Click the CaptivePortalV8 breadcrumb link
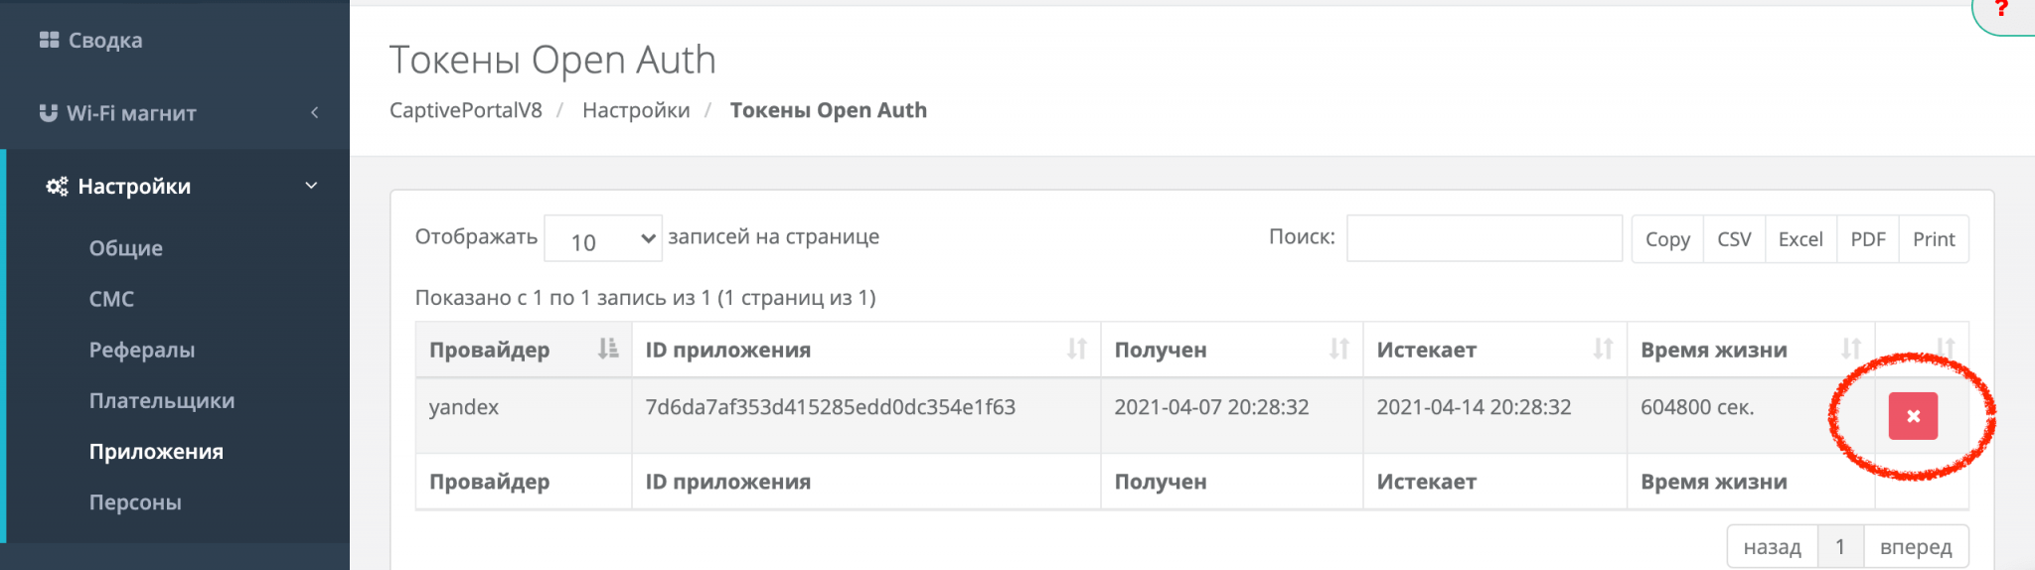This screenshot has height=570, width=2035. [466, 110]
